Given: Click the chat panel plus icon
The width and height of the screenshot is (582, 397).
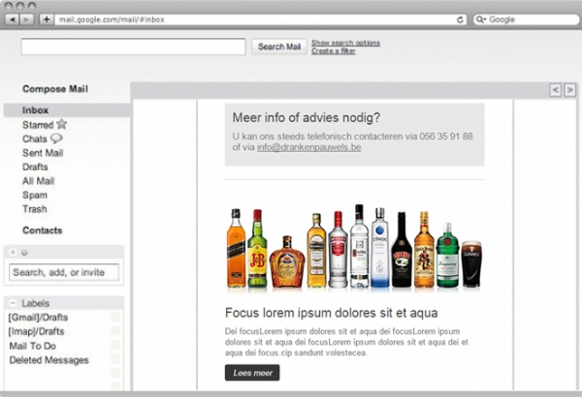Looking at the screenshot, I should (13, 252).
